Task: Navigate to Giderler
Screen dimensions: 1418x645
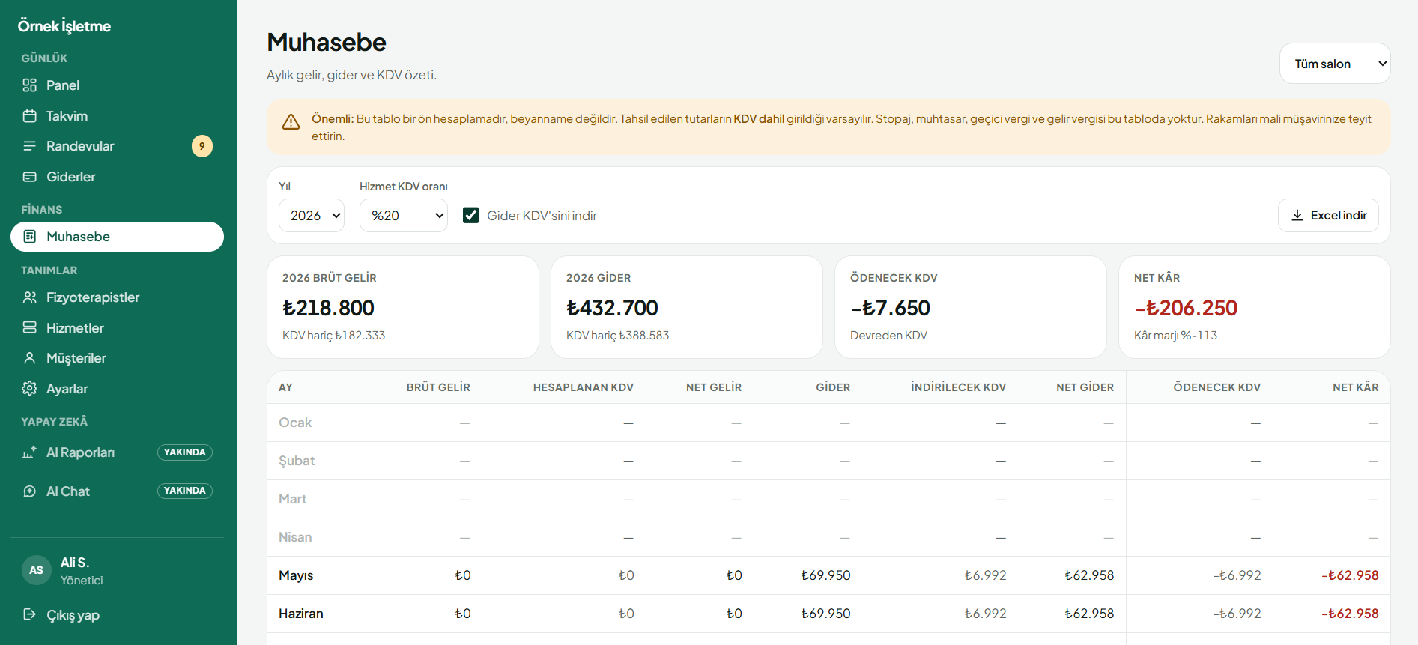Action: tap(117, 177)
